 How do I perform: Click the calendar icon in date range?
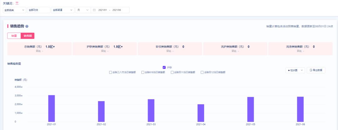[x=94, y=10]
